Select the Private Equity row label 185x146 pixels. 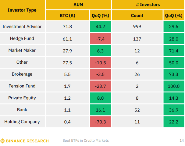[x=23, y=98]
